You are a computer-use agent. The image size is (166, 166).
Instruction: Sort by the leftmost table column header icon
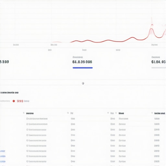[x=24, y=113]
